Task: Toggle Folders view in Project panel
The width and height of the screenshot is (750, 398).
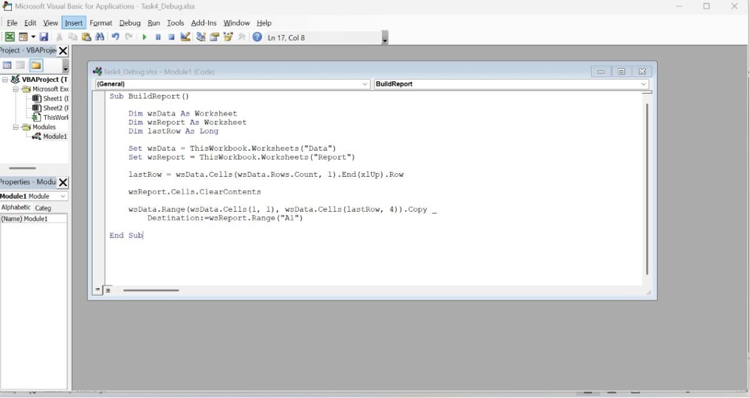Action: click(36, 65)
